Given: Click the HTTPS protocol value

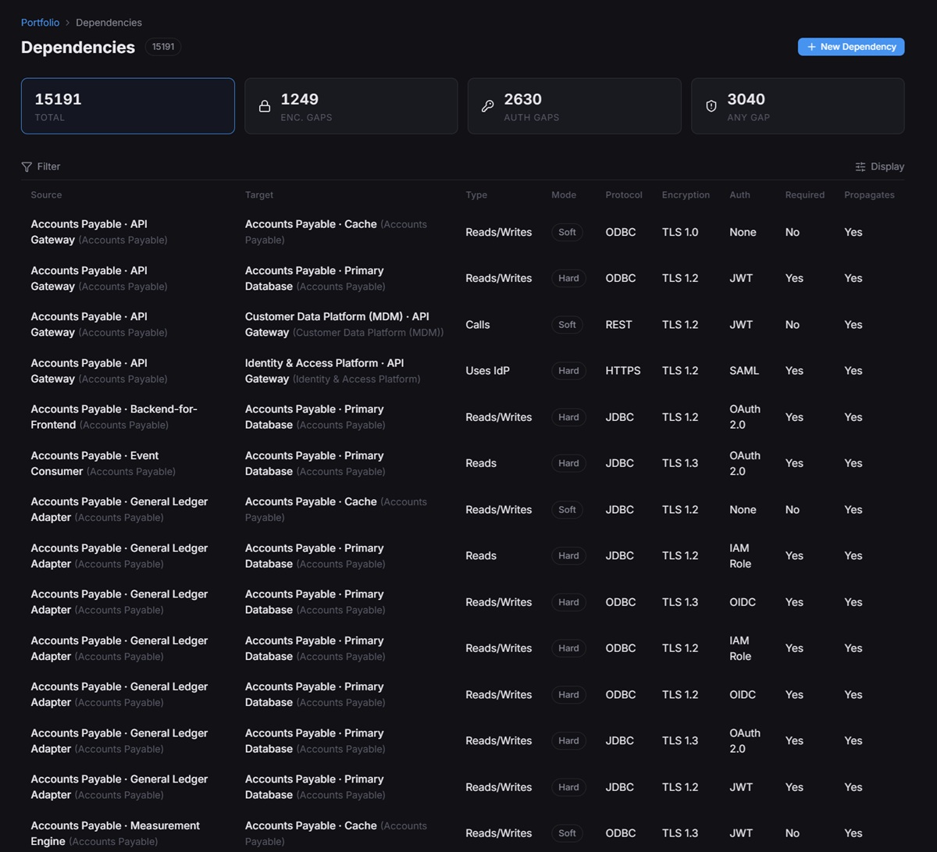Looking at the screenshot, I should point(623,371).
